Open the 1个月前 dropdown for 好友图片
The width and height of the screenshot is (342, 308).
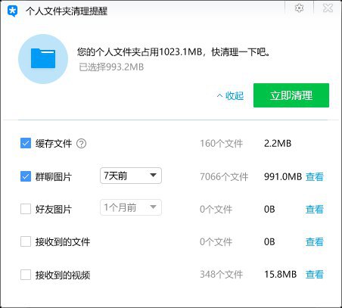(131, 207)
